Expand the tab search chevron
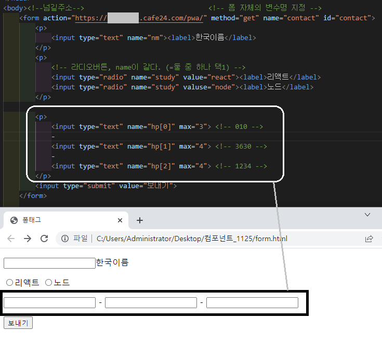The width and height of the screenshot is (382, 344). point(367,215)
